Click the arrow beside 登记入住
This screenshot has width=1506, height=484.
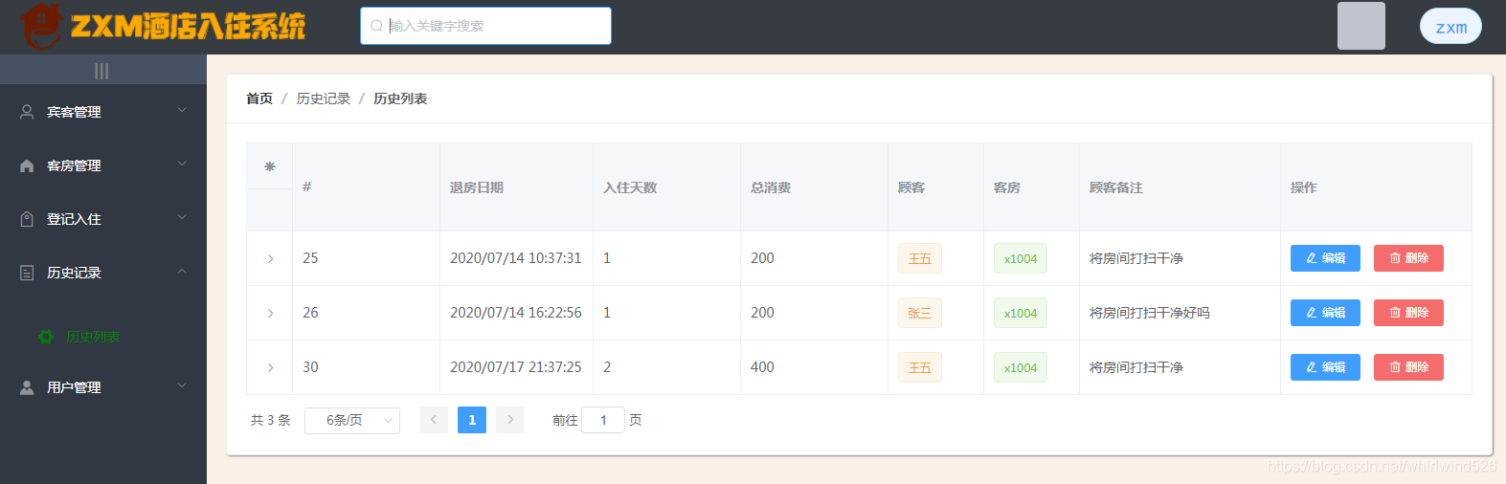pos(182,218)
